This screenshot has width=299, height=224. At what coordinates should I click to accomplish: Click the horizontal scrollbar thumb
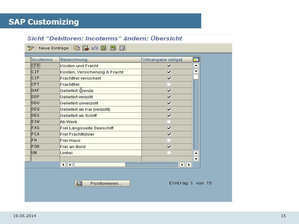pyautogui.click(x=100, y=165)
